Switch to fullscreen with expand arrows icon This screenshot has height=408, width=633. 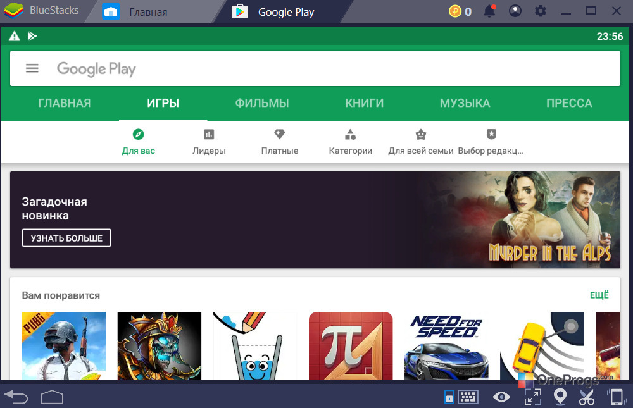pyautogui.click(x=533, y=397)
